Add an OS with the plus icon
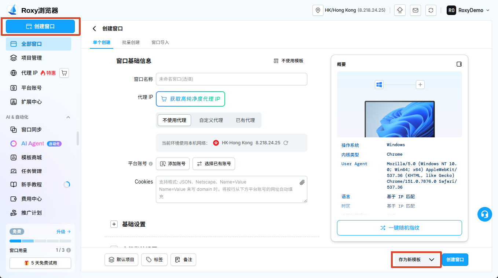The height and width of the screenshot is (278, 498). pos(420,85)
